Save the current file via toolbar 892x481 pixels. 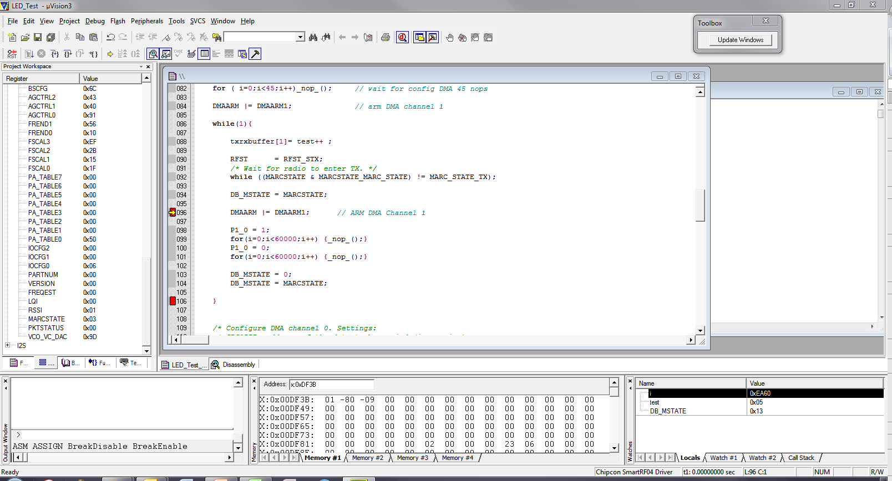point(38,37)
